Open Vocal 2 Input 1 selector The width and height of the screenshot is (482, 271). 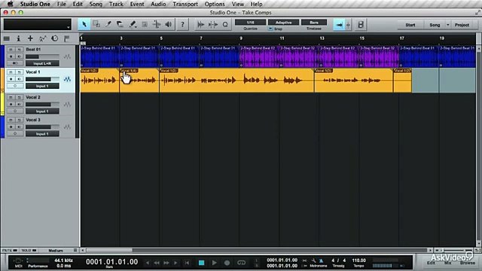(42, 111)
